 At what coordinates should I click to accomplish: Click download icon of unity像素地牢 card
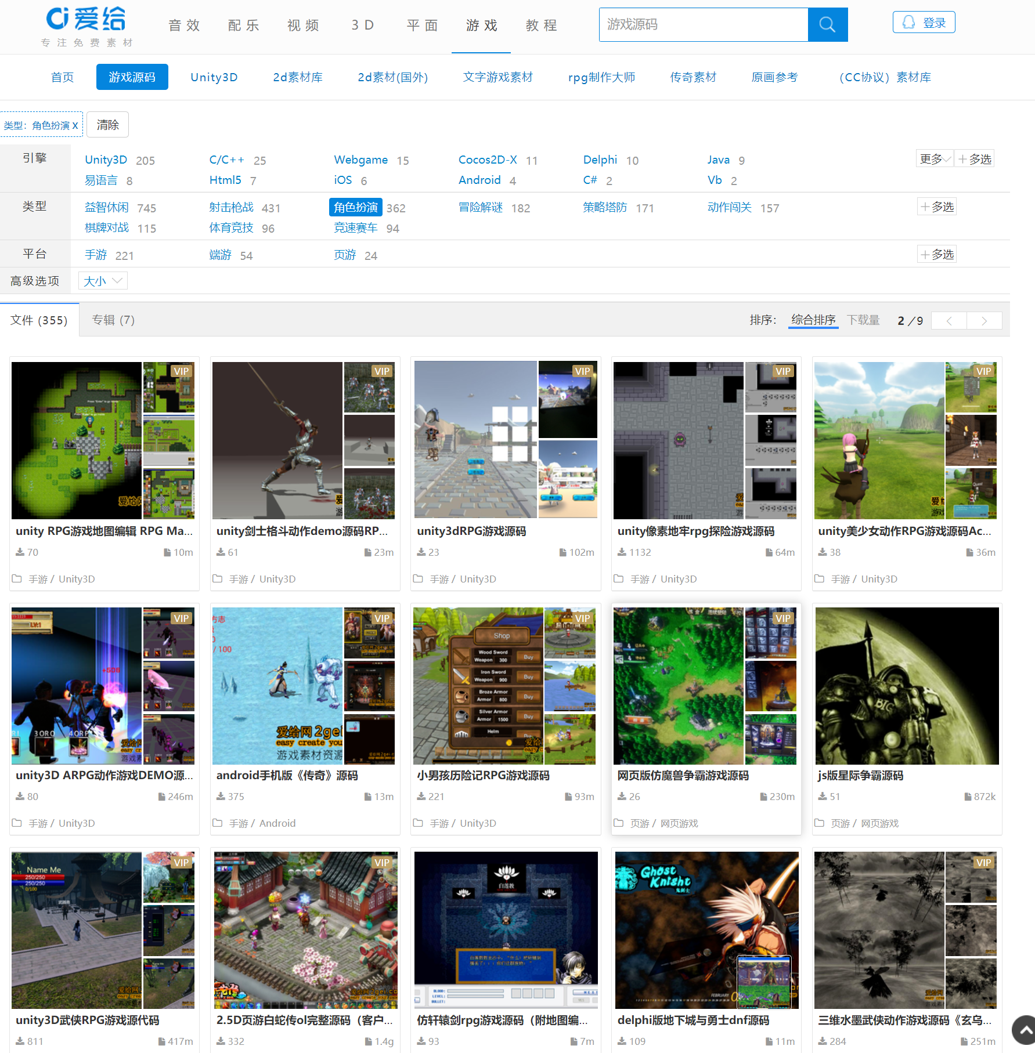tap(622, 552)
